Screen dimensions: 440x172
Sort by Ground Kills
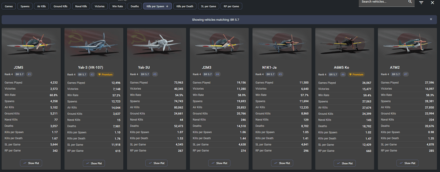(60, 6)
